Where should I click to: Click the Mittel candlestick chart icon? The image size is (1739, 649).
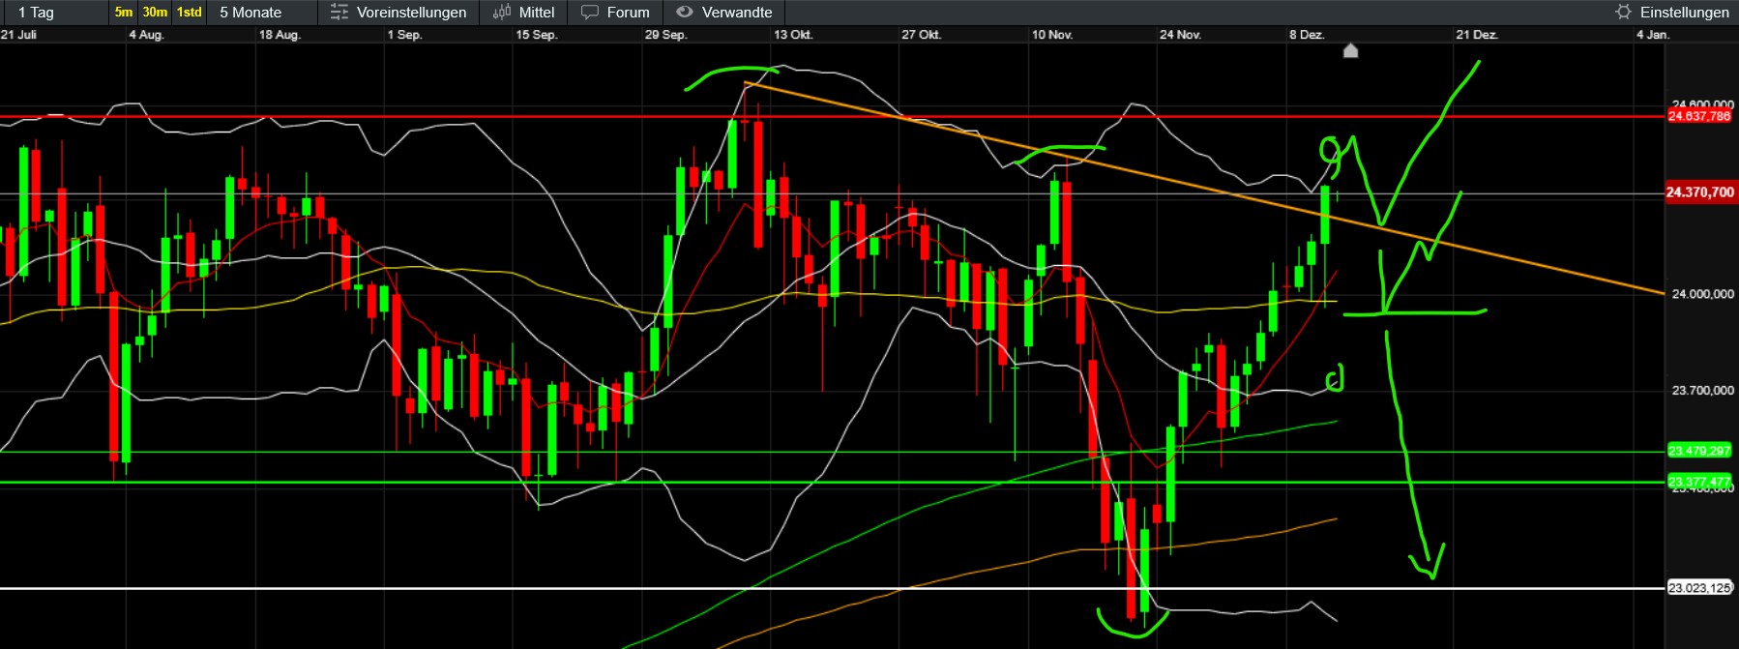502,13
